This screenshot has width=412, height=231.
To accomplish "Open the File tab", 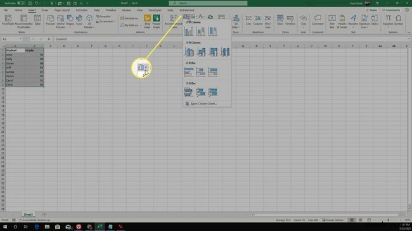I will [x=6, y=10].
